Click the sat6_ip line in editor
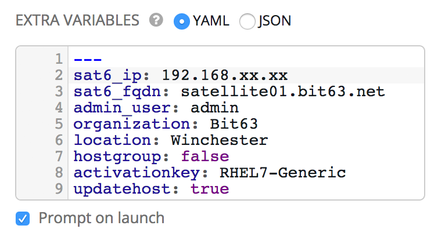Viewport: 445px width, 240px height. point(180,75)
